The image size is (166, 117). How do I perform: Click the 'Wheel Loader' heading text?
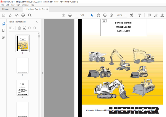(124, 27)
